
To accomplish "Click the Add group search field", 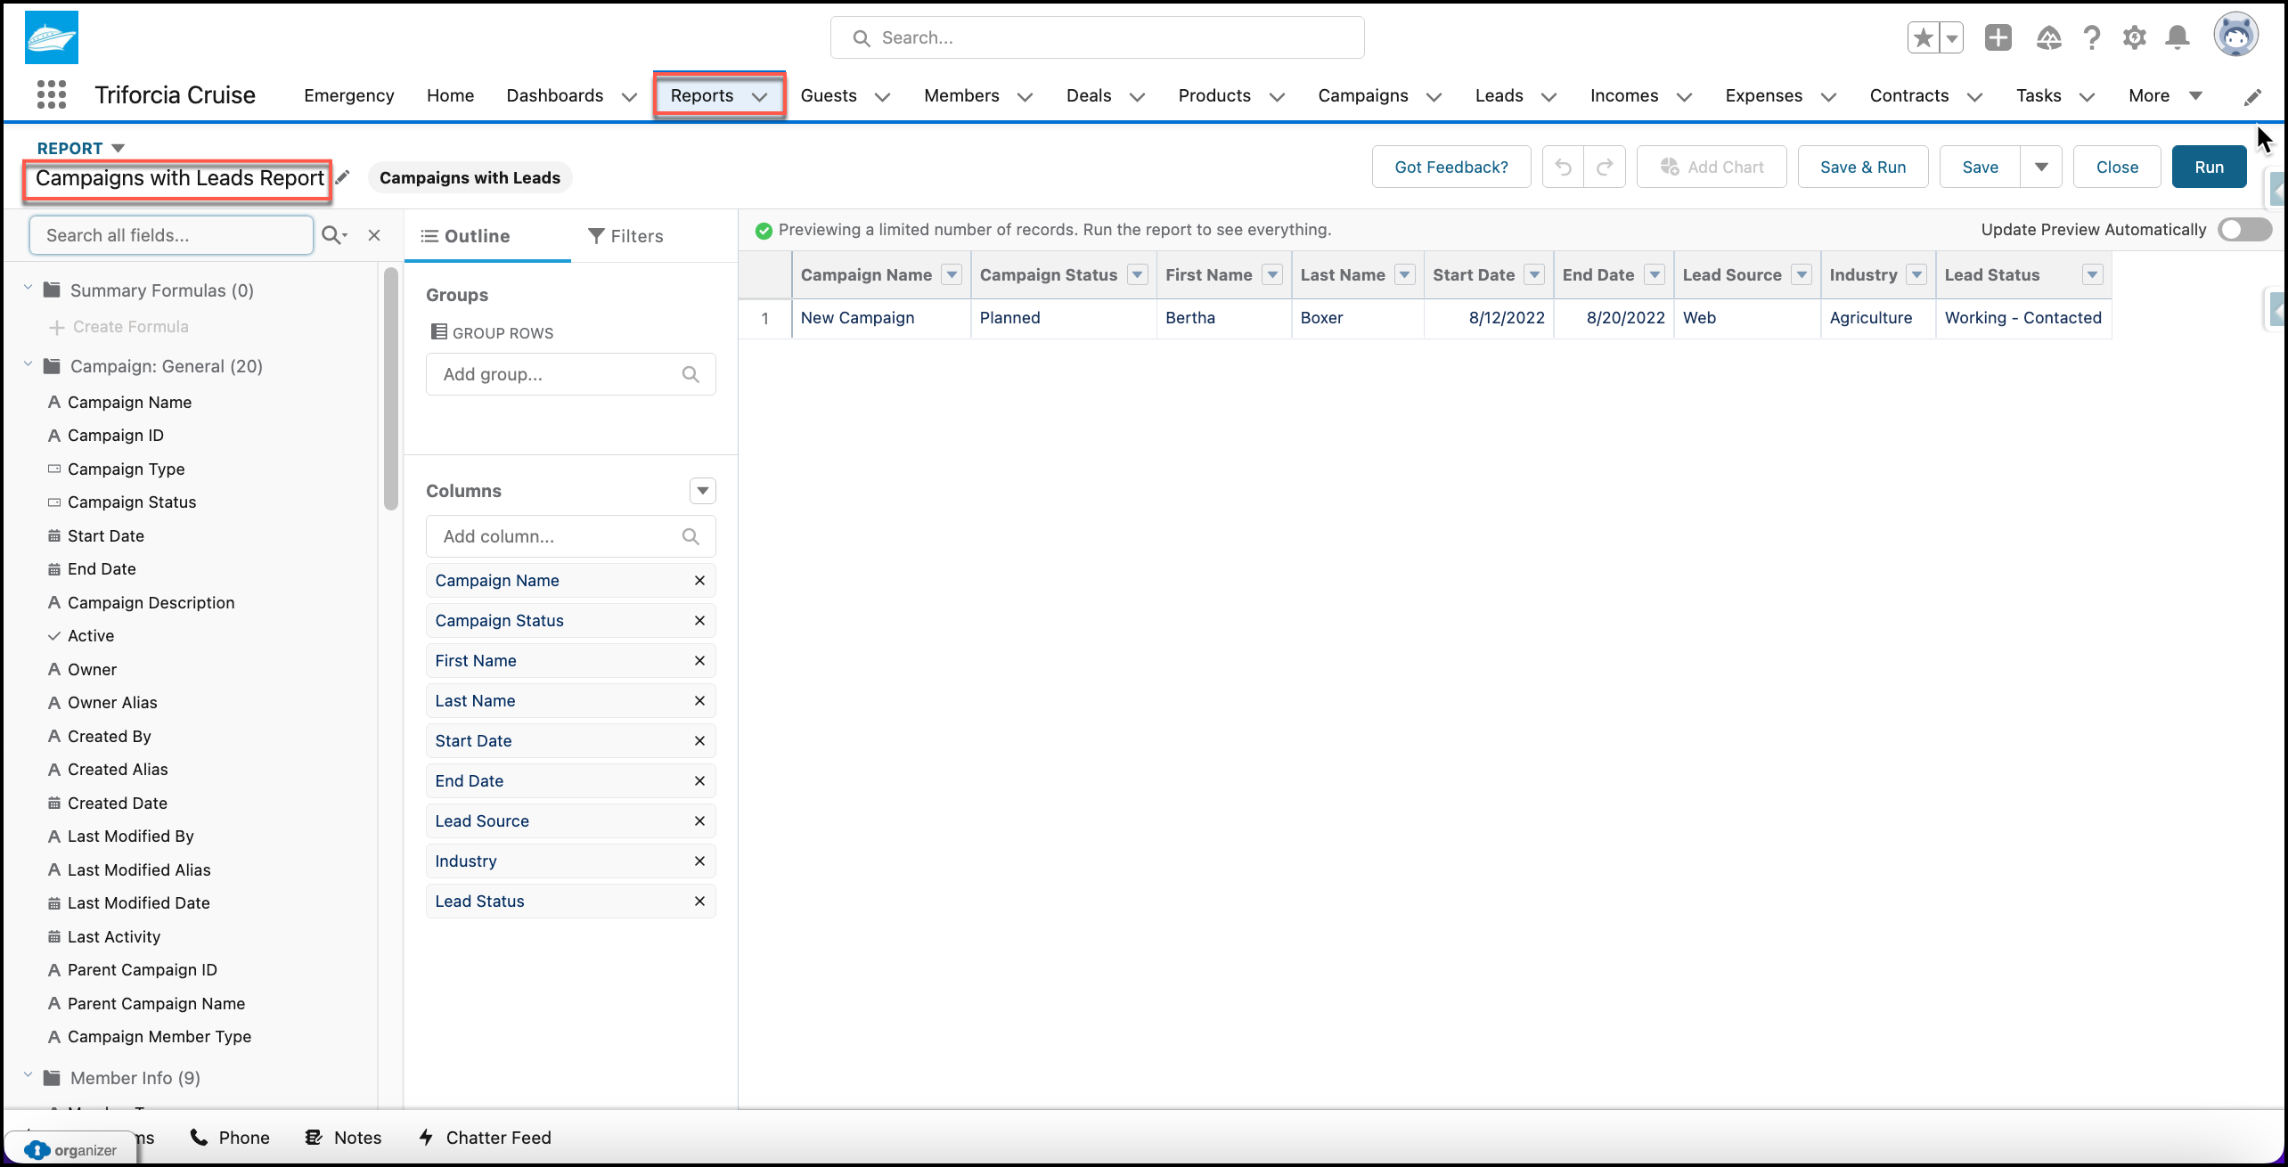I will (571, 374).
